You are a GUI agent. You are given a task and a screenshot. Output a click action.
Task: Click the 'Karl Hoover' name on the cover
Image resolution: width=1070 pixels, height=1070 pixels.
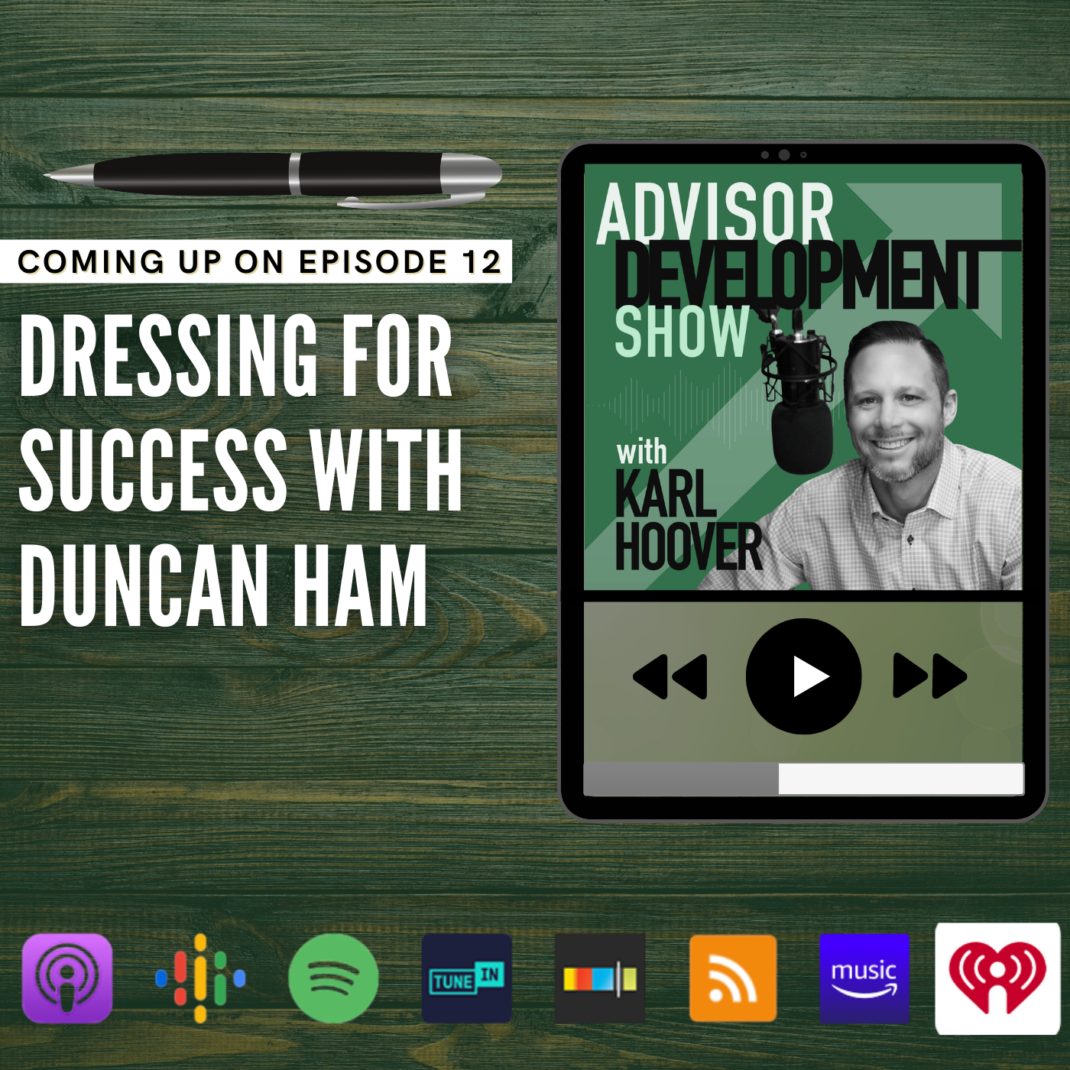pyautogui.click(x=688, y=520)
